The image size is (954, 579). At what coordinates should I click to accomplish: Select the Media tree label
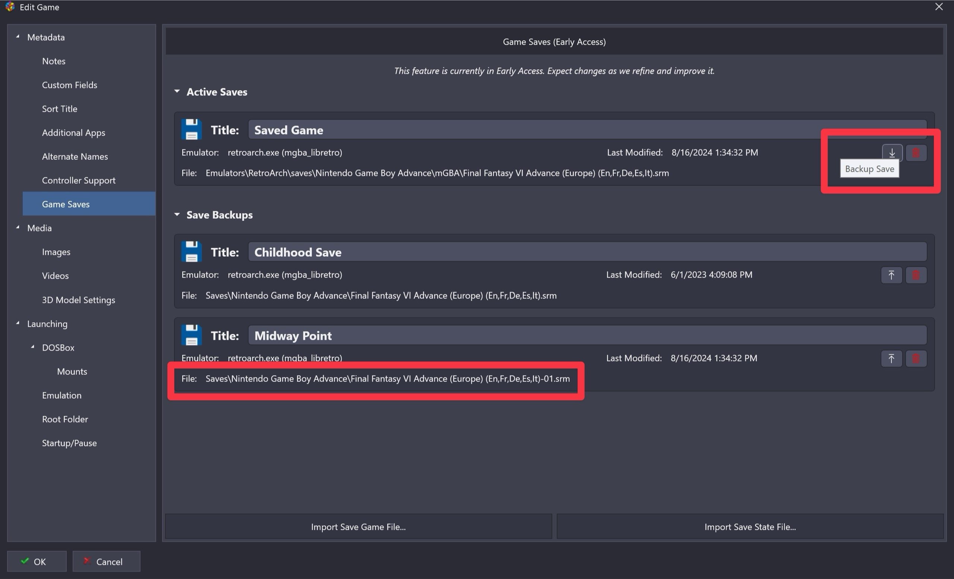[39, 228]
